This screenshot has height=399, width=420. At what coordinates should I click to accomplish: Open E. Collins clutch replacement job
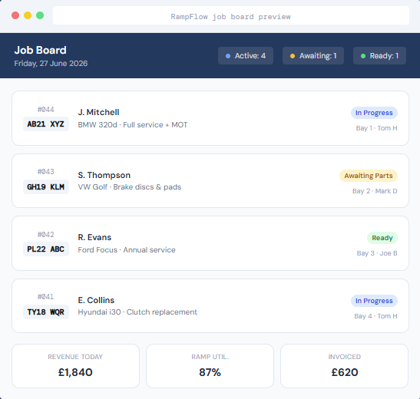click(210, 306)
